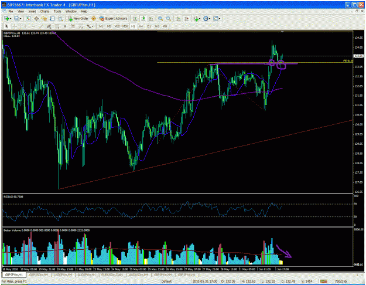Open the Tools menu

[57, 11]
